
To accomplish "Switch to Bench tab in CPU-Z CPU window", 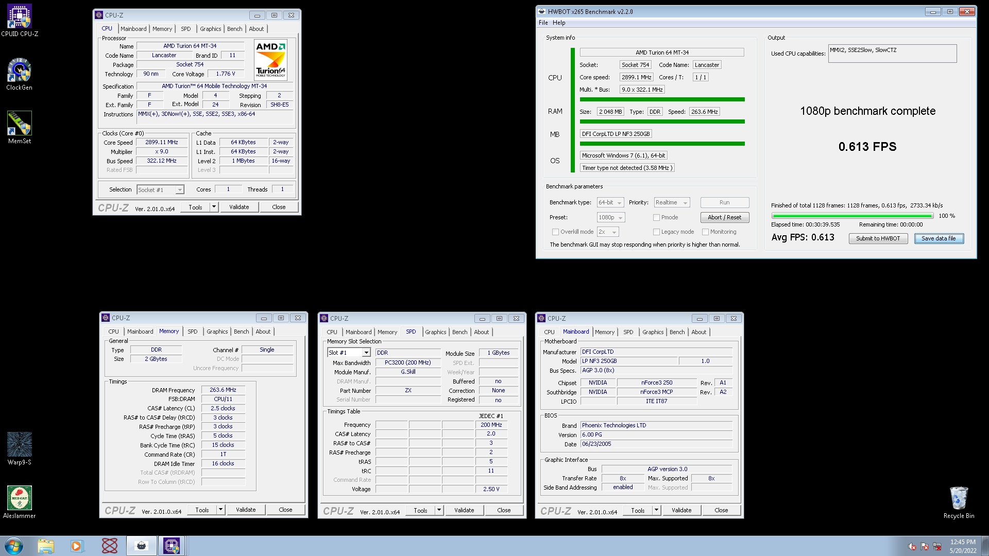I will coord(234,29).
